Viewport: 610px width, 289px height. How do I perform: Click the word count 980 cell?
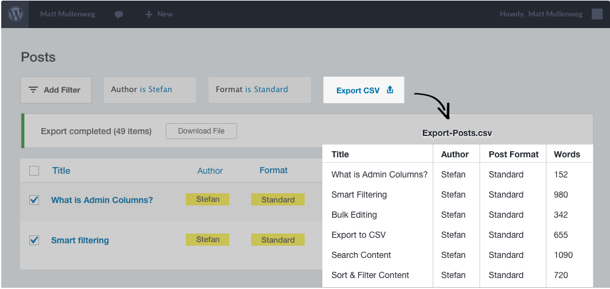pos(561,194)
